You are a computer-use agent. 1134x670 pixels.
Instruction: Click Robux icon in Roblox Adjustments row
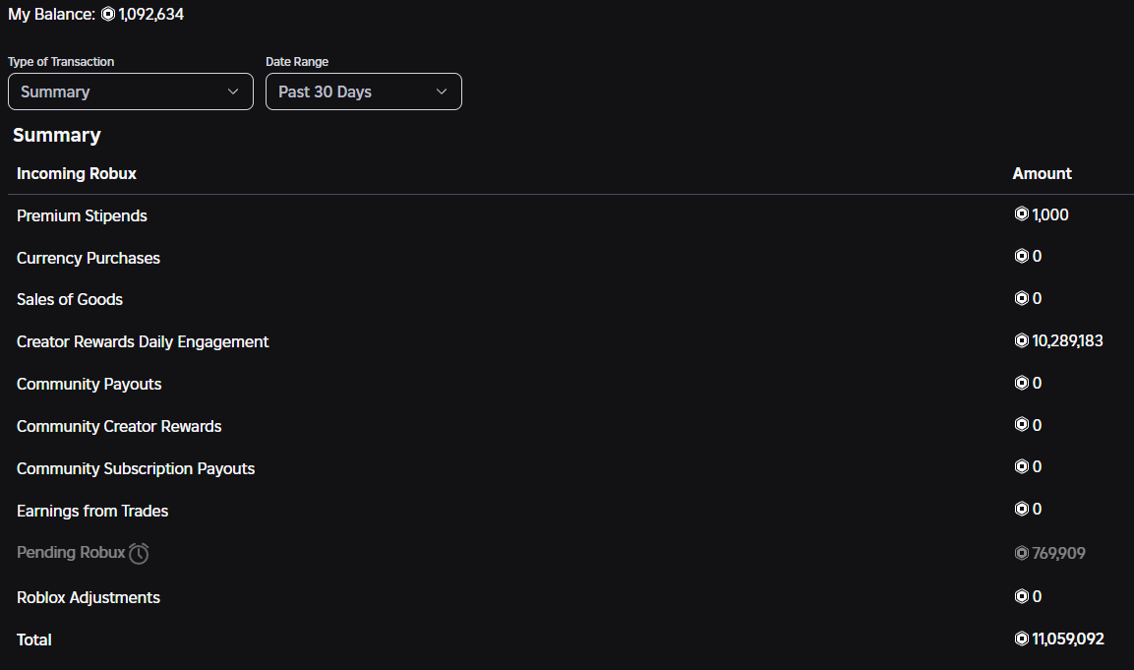coord(1021,596)
